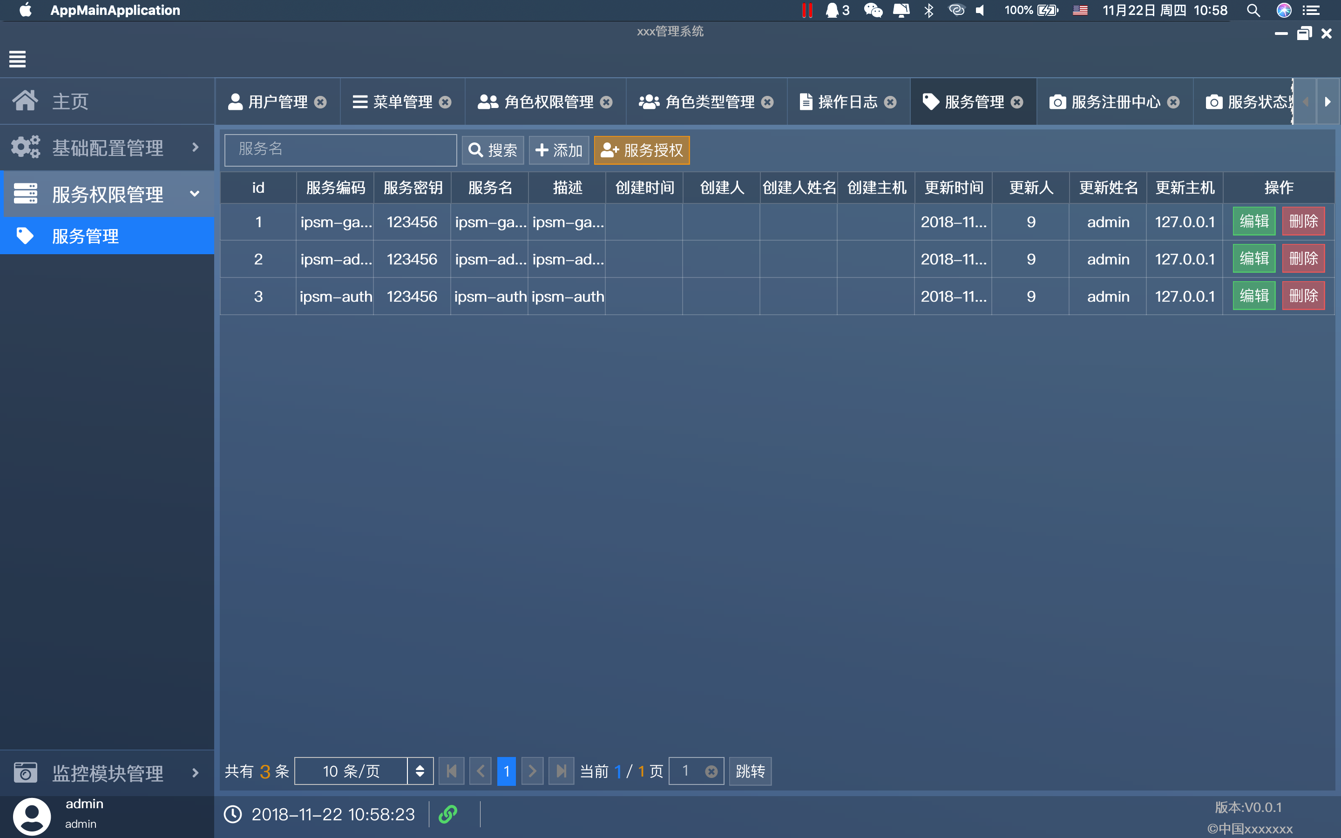Open the hamburger navigation menu

17,59
